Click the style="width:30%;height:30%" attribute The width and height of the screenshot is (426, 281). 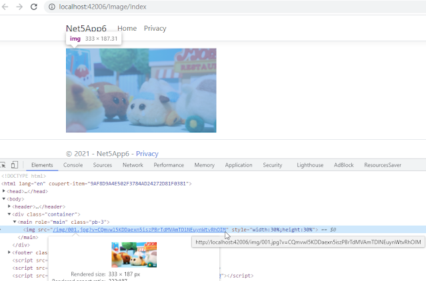(x=273, y=230)
